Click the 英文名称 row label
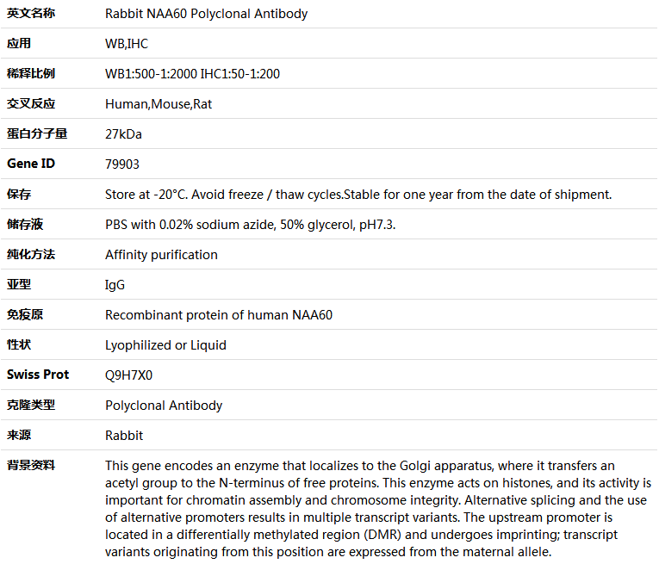The width and height of the screenshot is (659, 570). tap(31, 14)
